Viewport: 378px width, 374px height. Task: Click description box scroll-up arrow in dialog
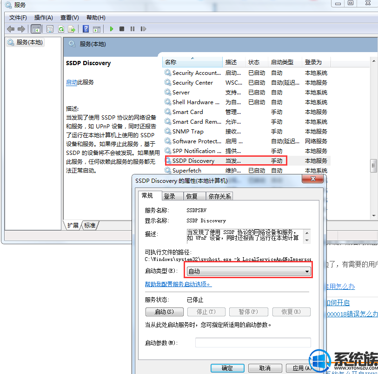tap(307, 233)
